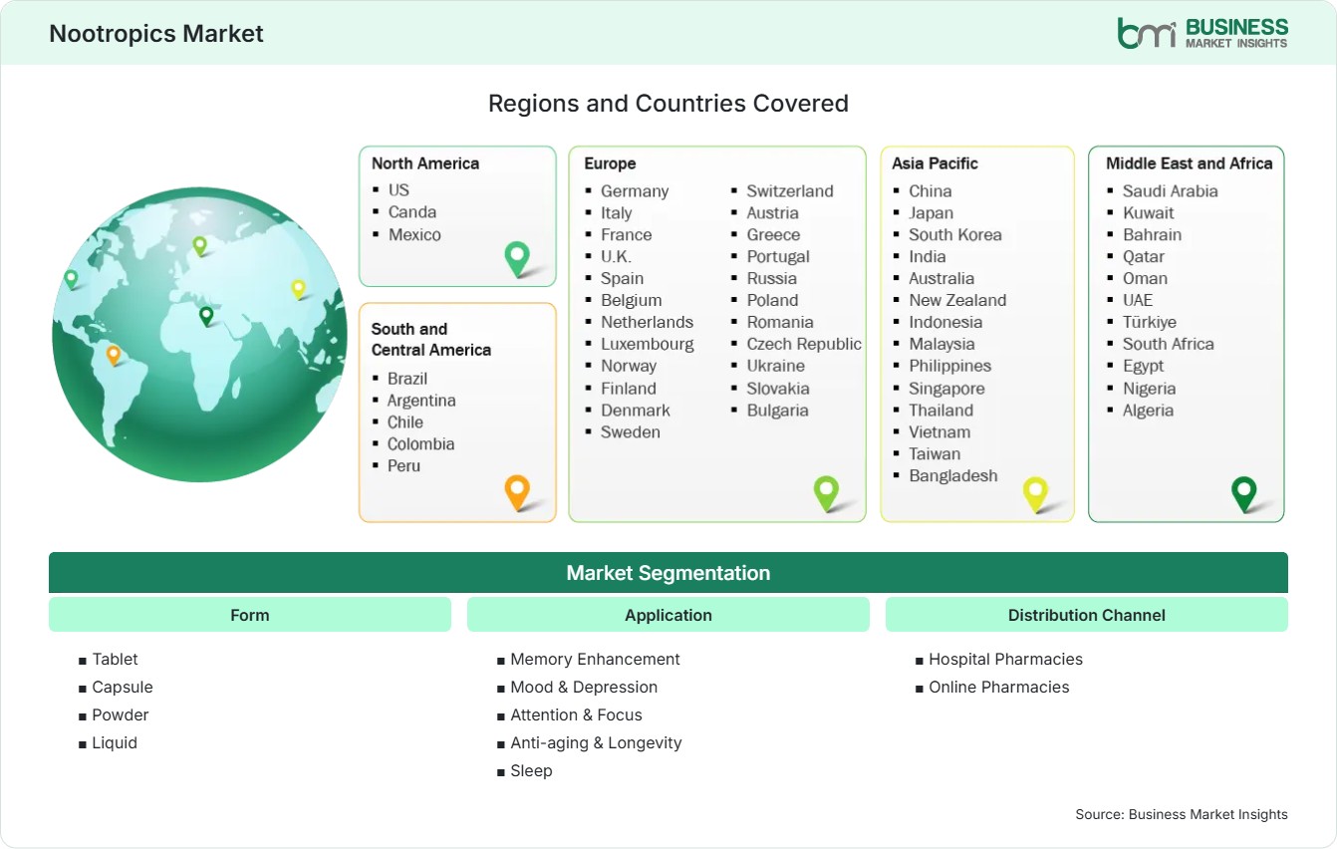Image resolution: width=1337 pixels, height=849 pixels.
Task: Click 'Hospital Pharmacies' under Distribution Channel
Action: [1006, 659]
